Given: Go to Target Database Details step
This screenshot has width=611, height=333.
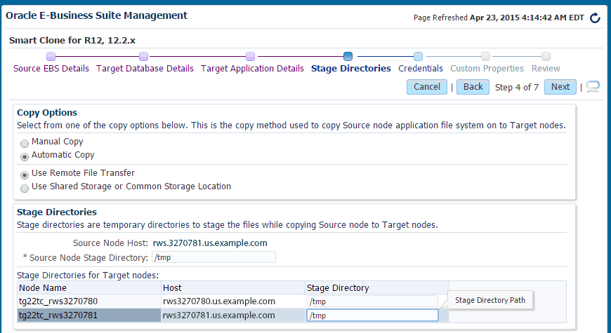Looking at the screenshot, I should click(145, 69).
